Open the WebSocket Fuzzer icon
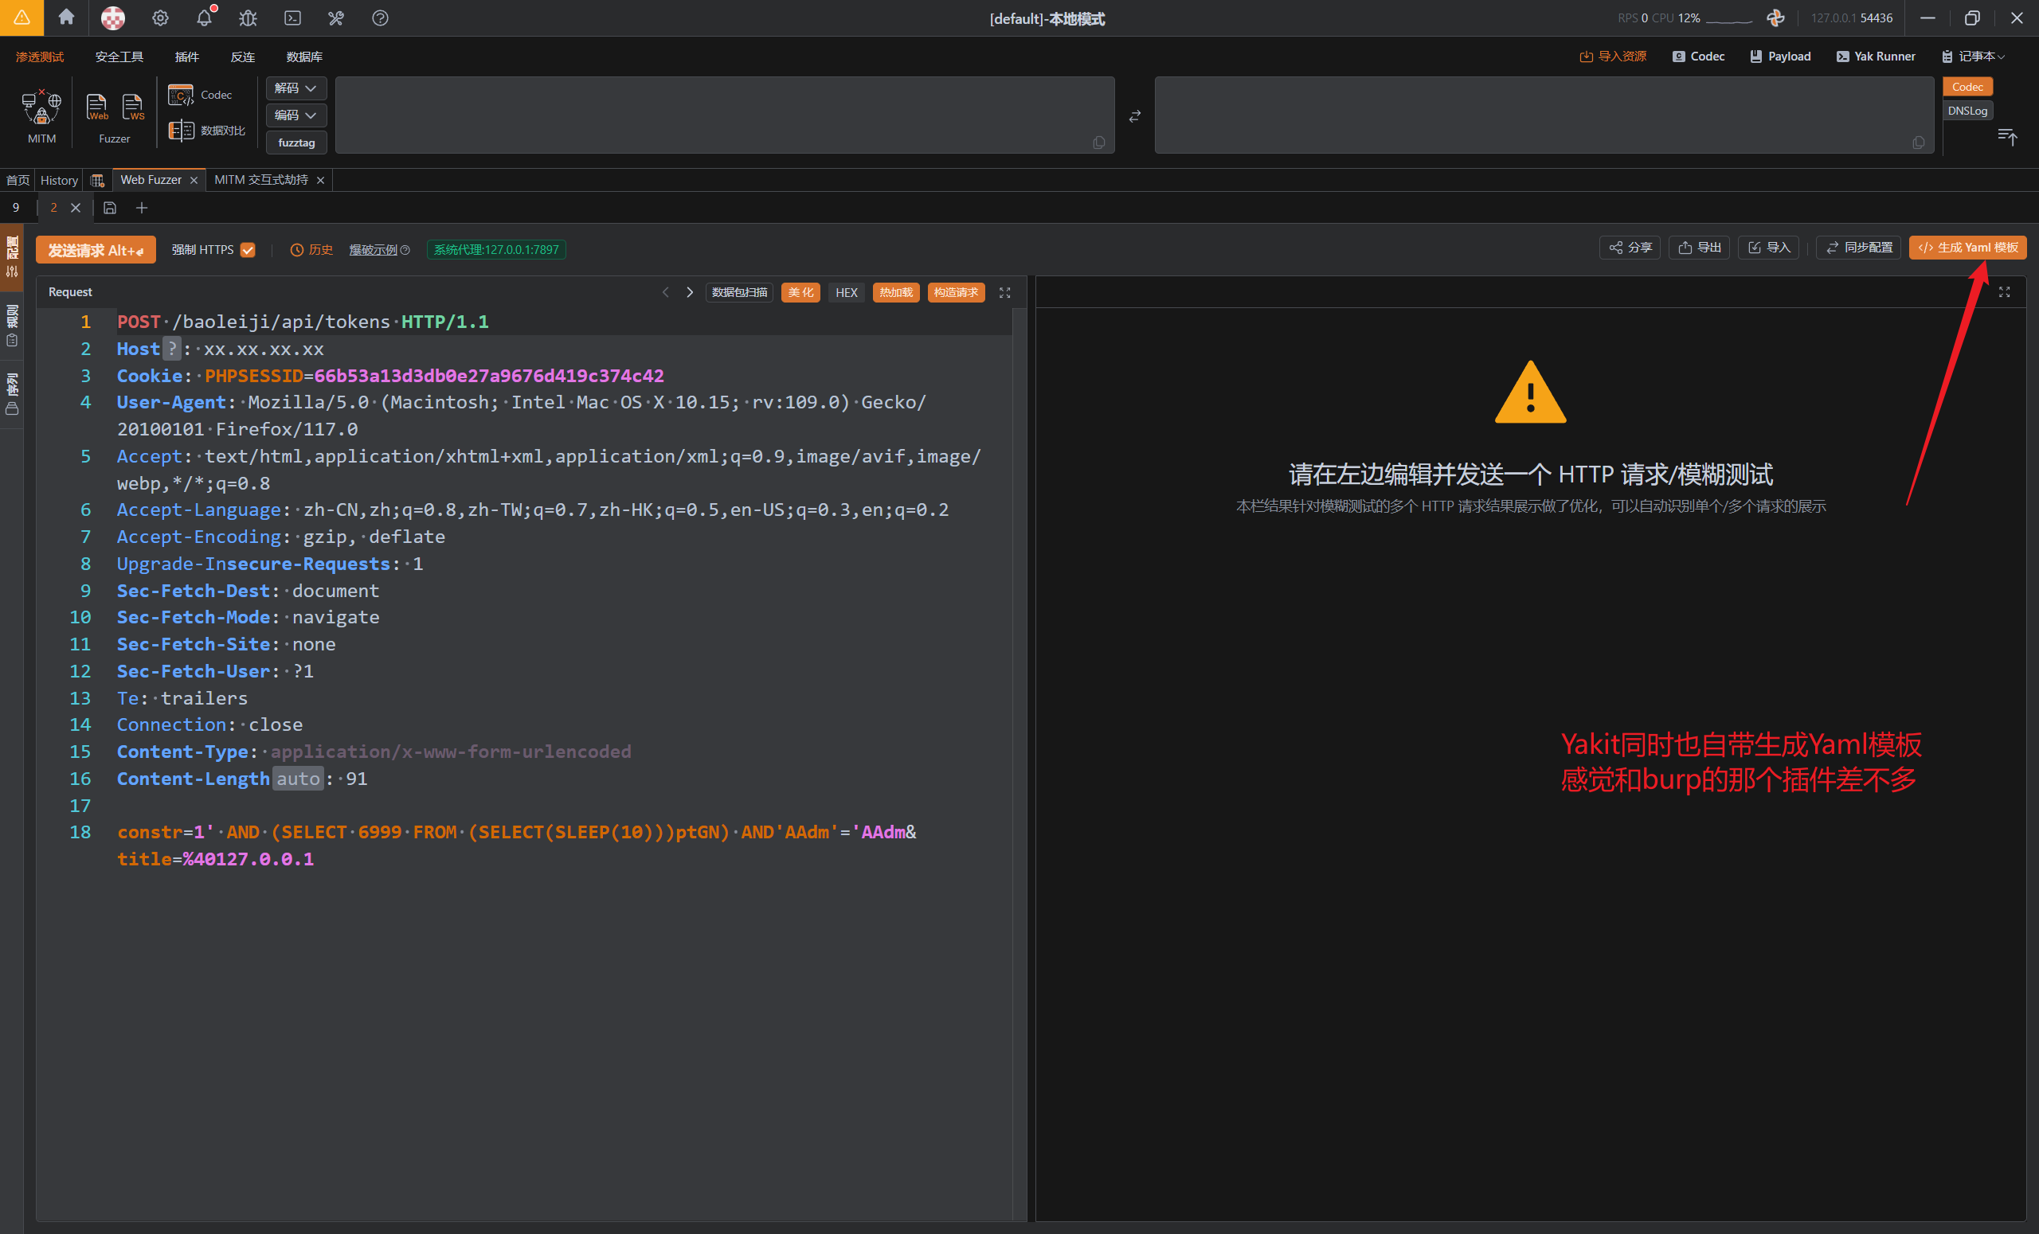 pos(132,107)
